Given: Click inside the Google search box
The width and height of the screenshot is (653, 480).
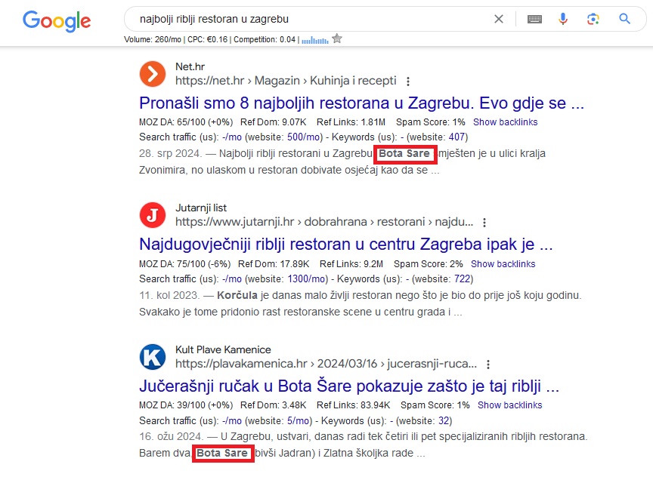Looking at the screenshot, I should (302, 19).
